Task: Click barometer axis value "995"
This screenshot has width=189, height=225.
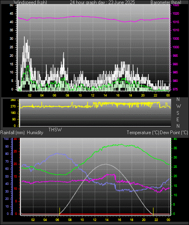Action: tap(175, 56)
